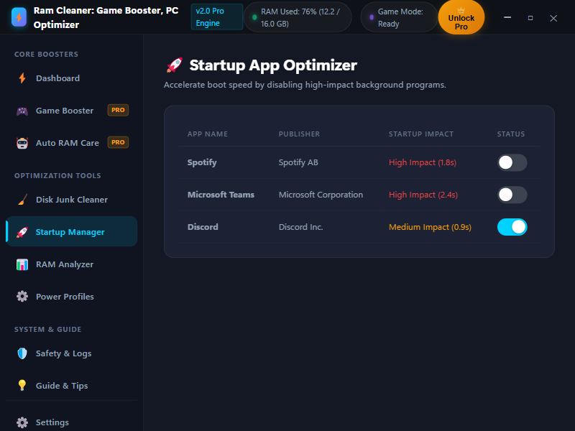Disable Discord startup toggle
Screen dimensions: 575x431
tap(512, 227)
